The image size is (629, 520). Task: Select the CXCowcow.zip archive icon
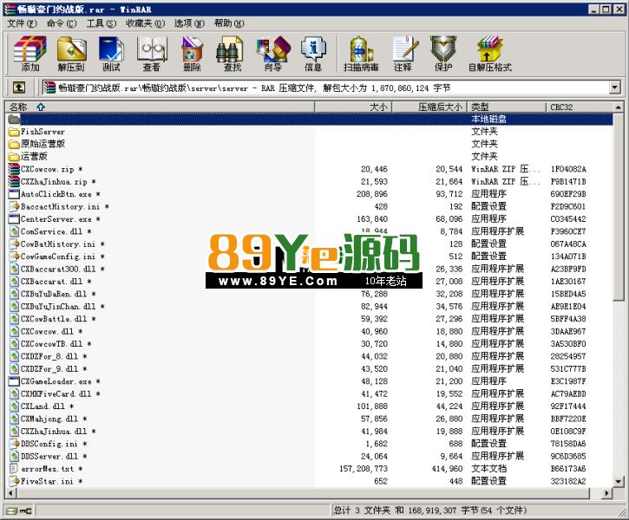click(14, 169)
